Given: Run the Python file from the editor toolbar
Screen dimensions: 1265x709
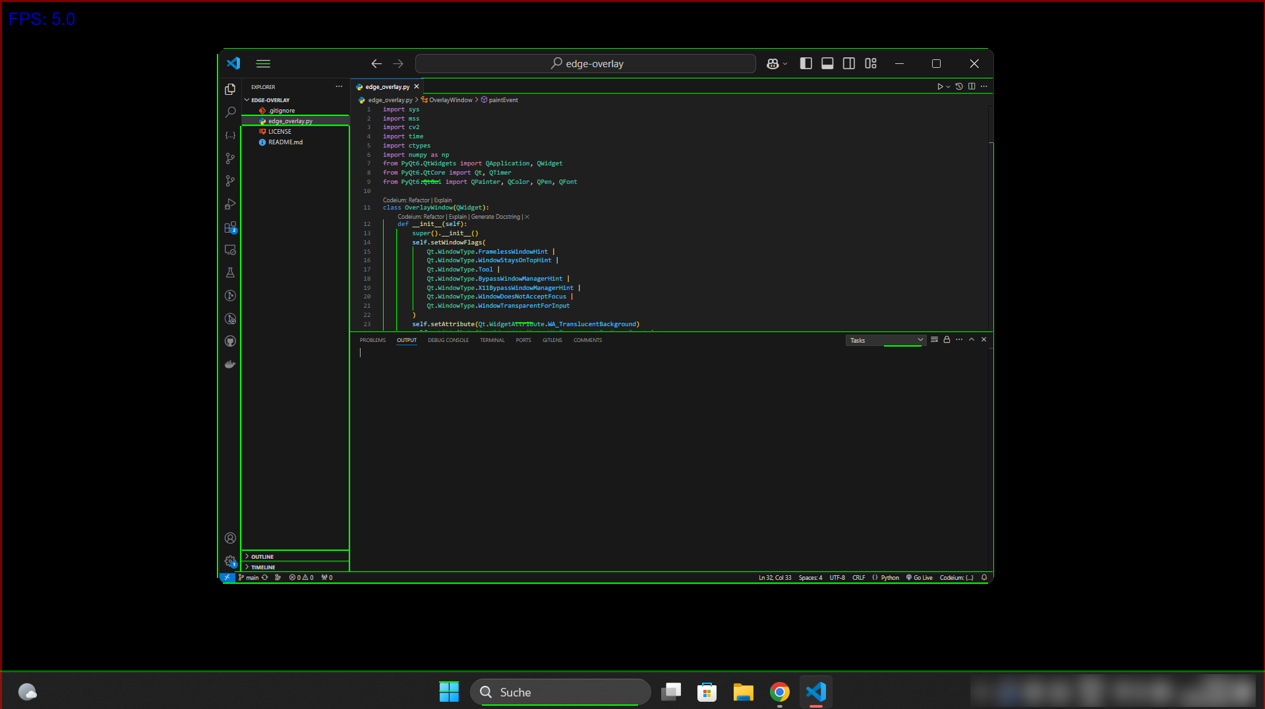Looking at the screenshot, I should (941, 86).
